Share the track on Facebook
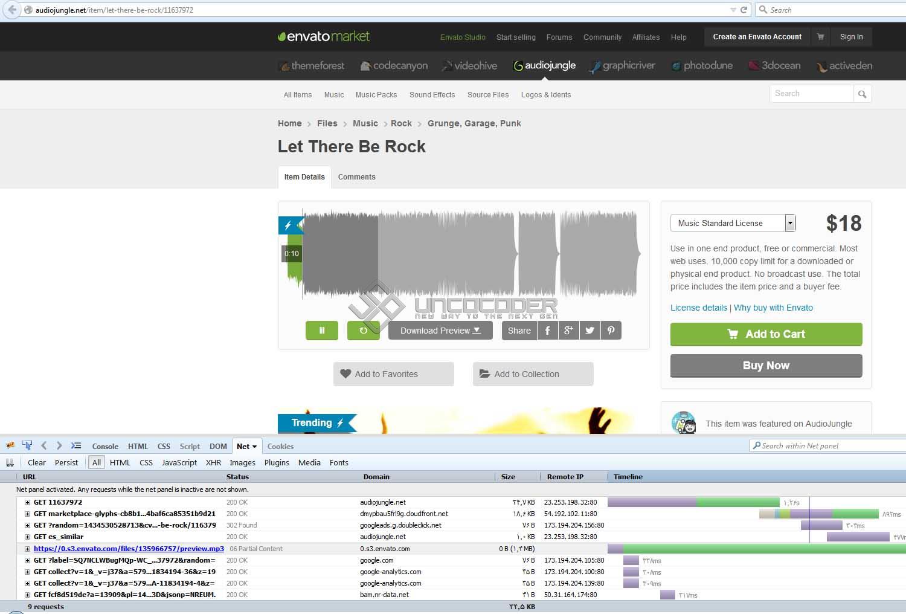Screen dimensions: 906x614 point(548,331)
